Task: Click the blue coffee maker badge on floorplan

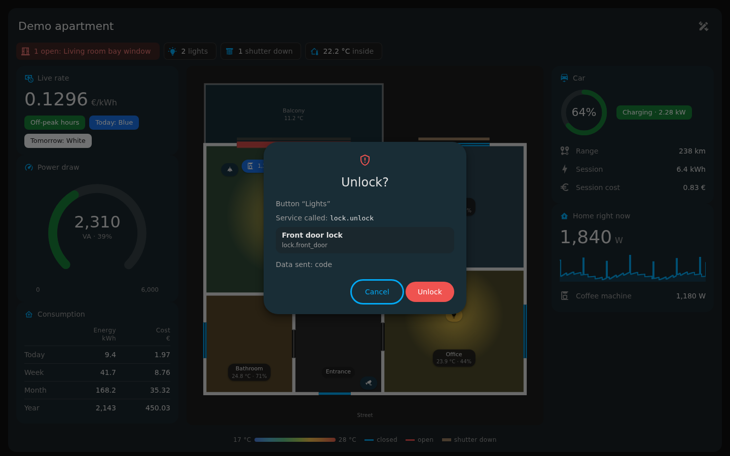Action: (252, 166)
